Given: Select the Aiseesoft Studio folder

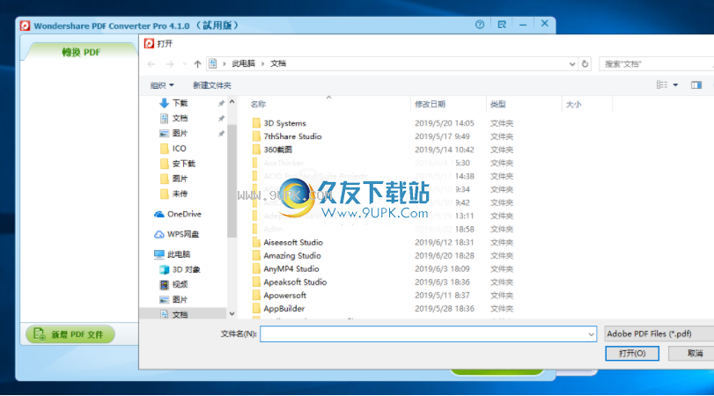Looking at the screenshot, I should [x=293, y=243].
